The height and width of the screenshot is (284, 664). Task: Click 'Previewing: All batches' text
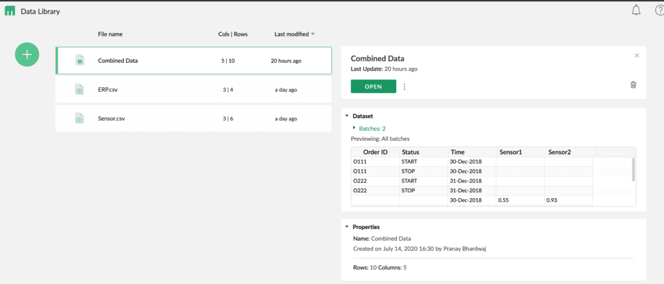tap(380, 138)
